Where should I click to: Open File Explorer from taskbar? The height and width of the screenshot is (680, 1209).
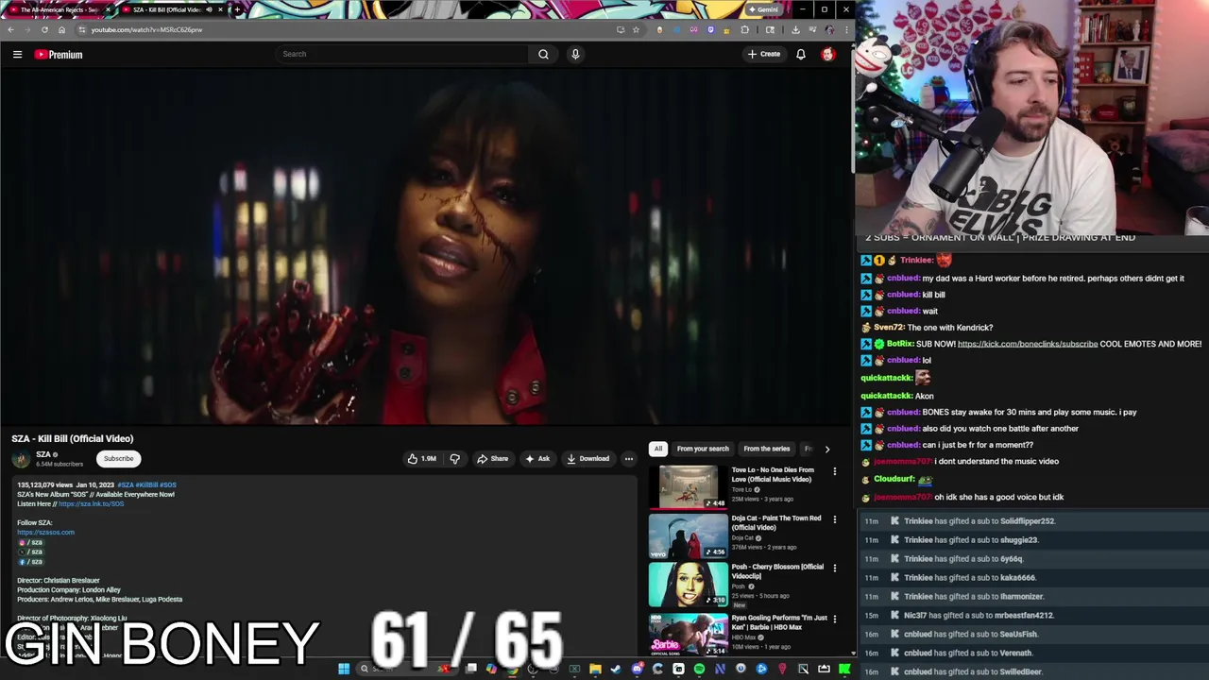[x=595, y=669]
